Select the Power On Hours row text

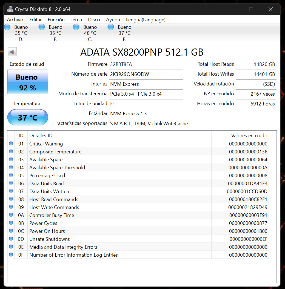47,231
